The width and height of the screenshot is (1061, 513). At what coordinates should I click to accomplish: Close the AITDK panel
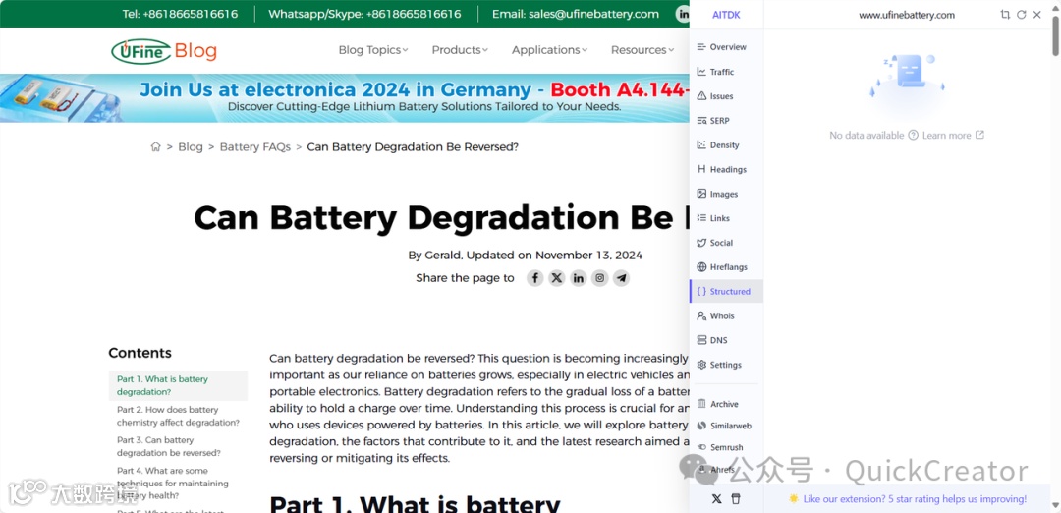point(1036,14)
